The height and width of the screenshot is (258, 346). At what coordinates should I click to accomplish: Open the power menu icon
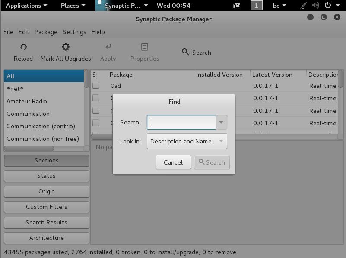tap(328, 5)
